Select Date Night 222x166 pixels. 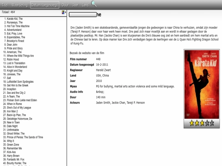coord(12,126)
